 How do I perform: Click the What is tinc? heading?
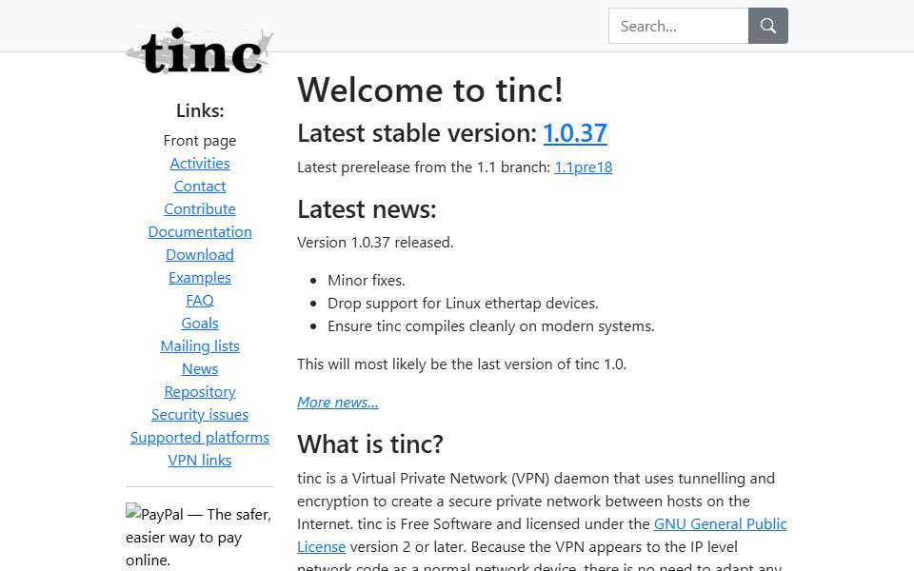(x=370, y=444)
